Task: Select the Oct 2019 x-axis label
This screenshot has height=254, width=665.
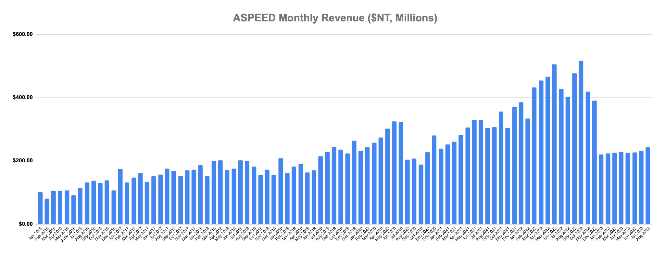Action: 336,233
